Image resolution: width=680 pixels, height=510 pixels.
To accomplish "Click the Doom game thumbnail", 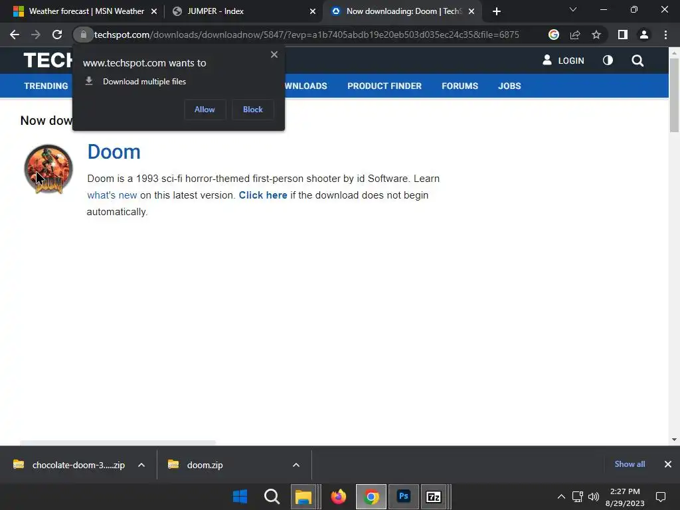I will click(x=48, y=169).
